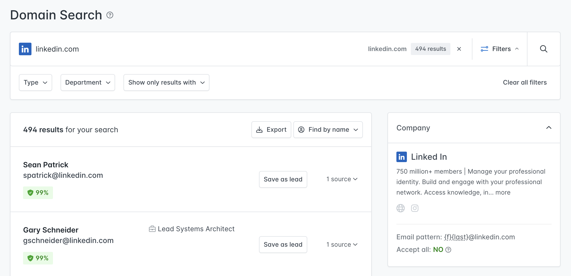Click the magnifying glass search icon
The image size is (571, 276).
click(543, 49)
